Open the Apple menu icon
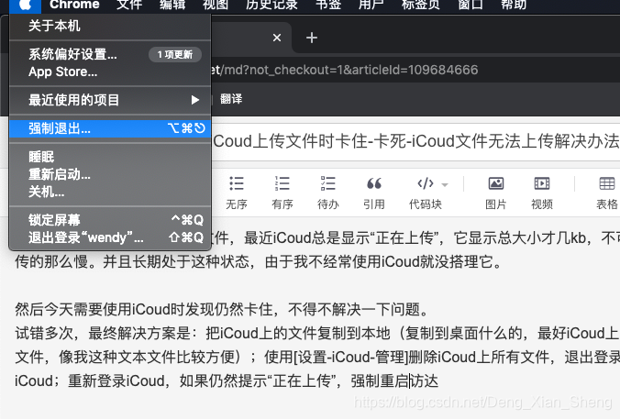This screenshot has height=419, width=620. (x=25, y=5)
